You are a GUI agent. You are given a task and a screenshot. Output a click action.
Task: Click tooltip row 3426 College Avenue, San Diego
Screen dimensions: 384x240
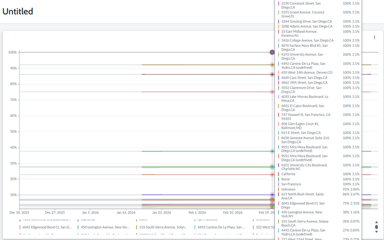(x=319, y=41)
